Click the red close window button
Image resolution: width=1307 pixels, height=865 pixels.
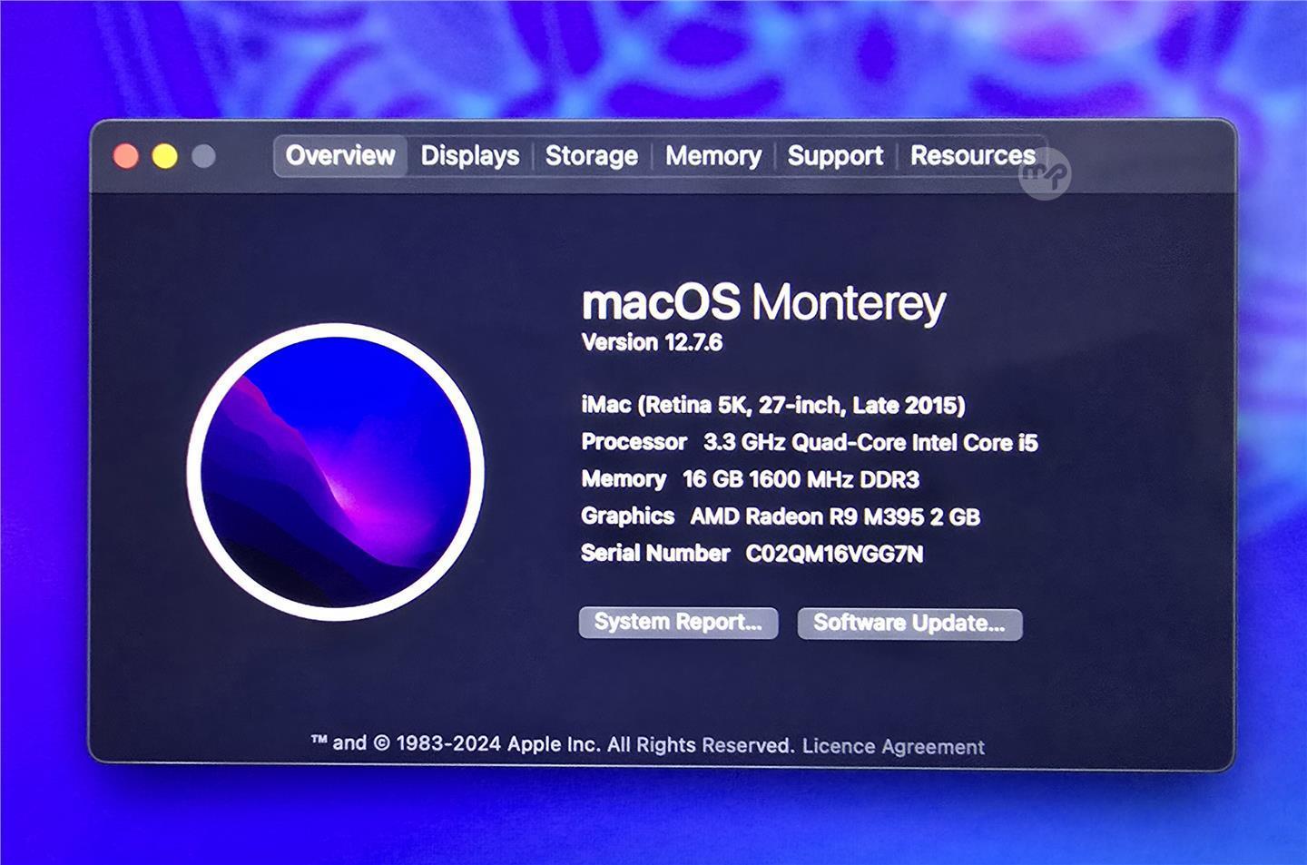pyautogui.click(x=126, y=157)
